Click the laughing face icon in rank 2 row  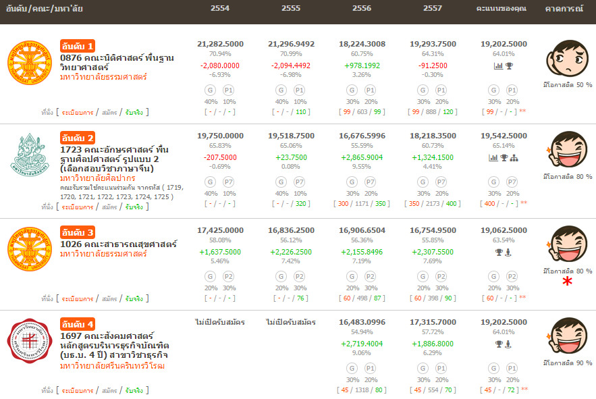click(567, 150)
